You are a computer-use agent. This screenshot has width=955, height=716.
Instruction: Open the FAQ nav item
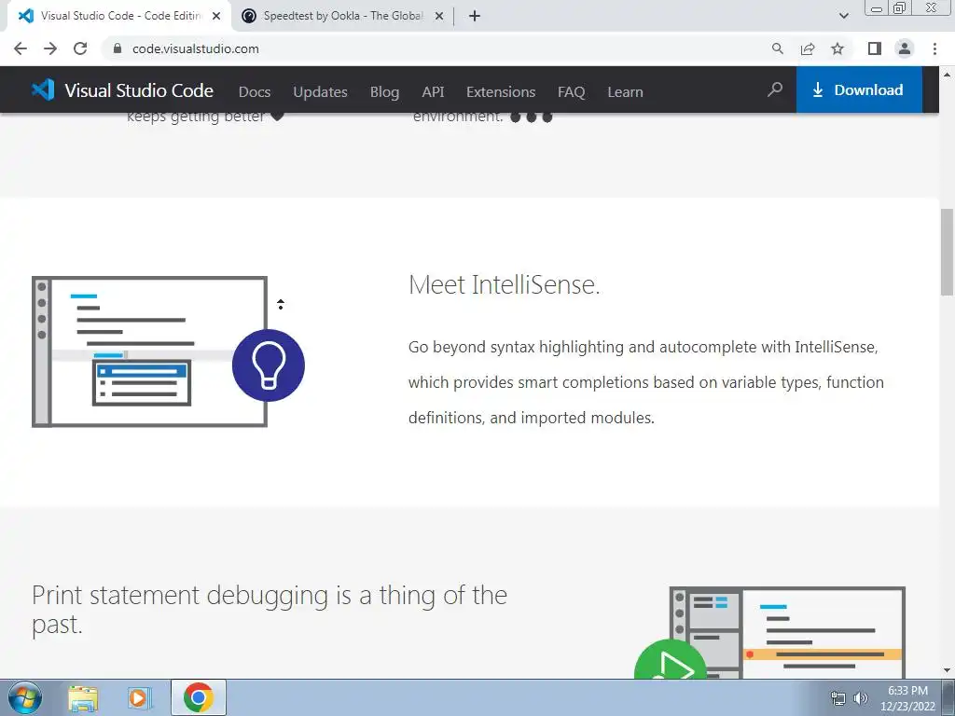[572, 92]
